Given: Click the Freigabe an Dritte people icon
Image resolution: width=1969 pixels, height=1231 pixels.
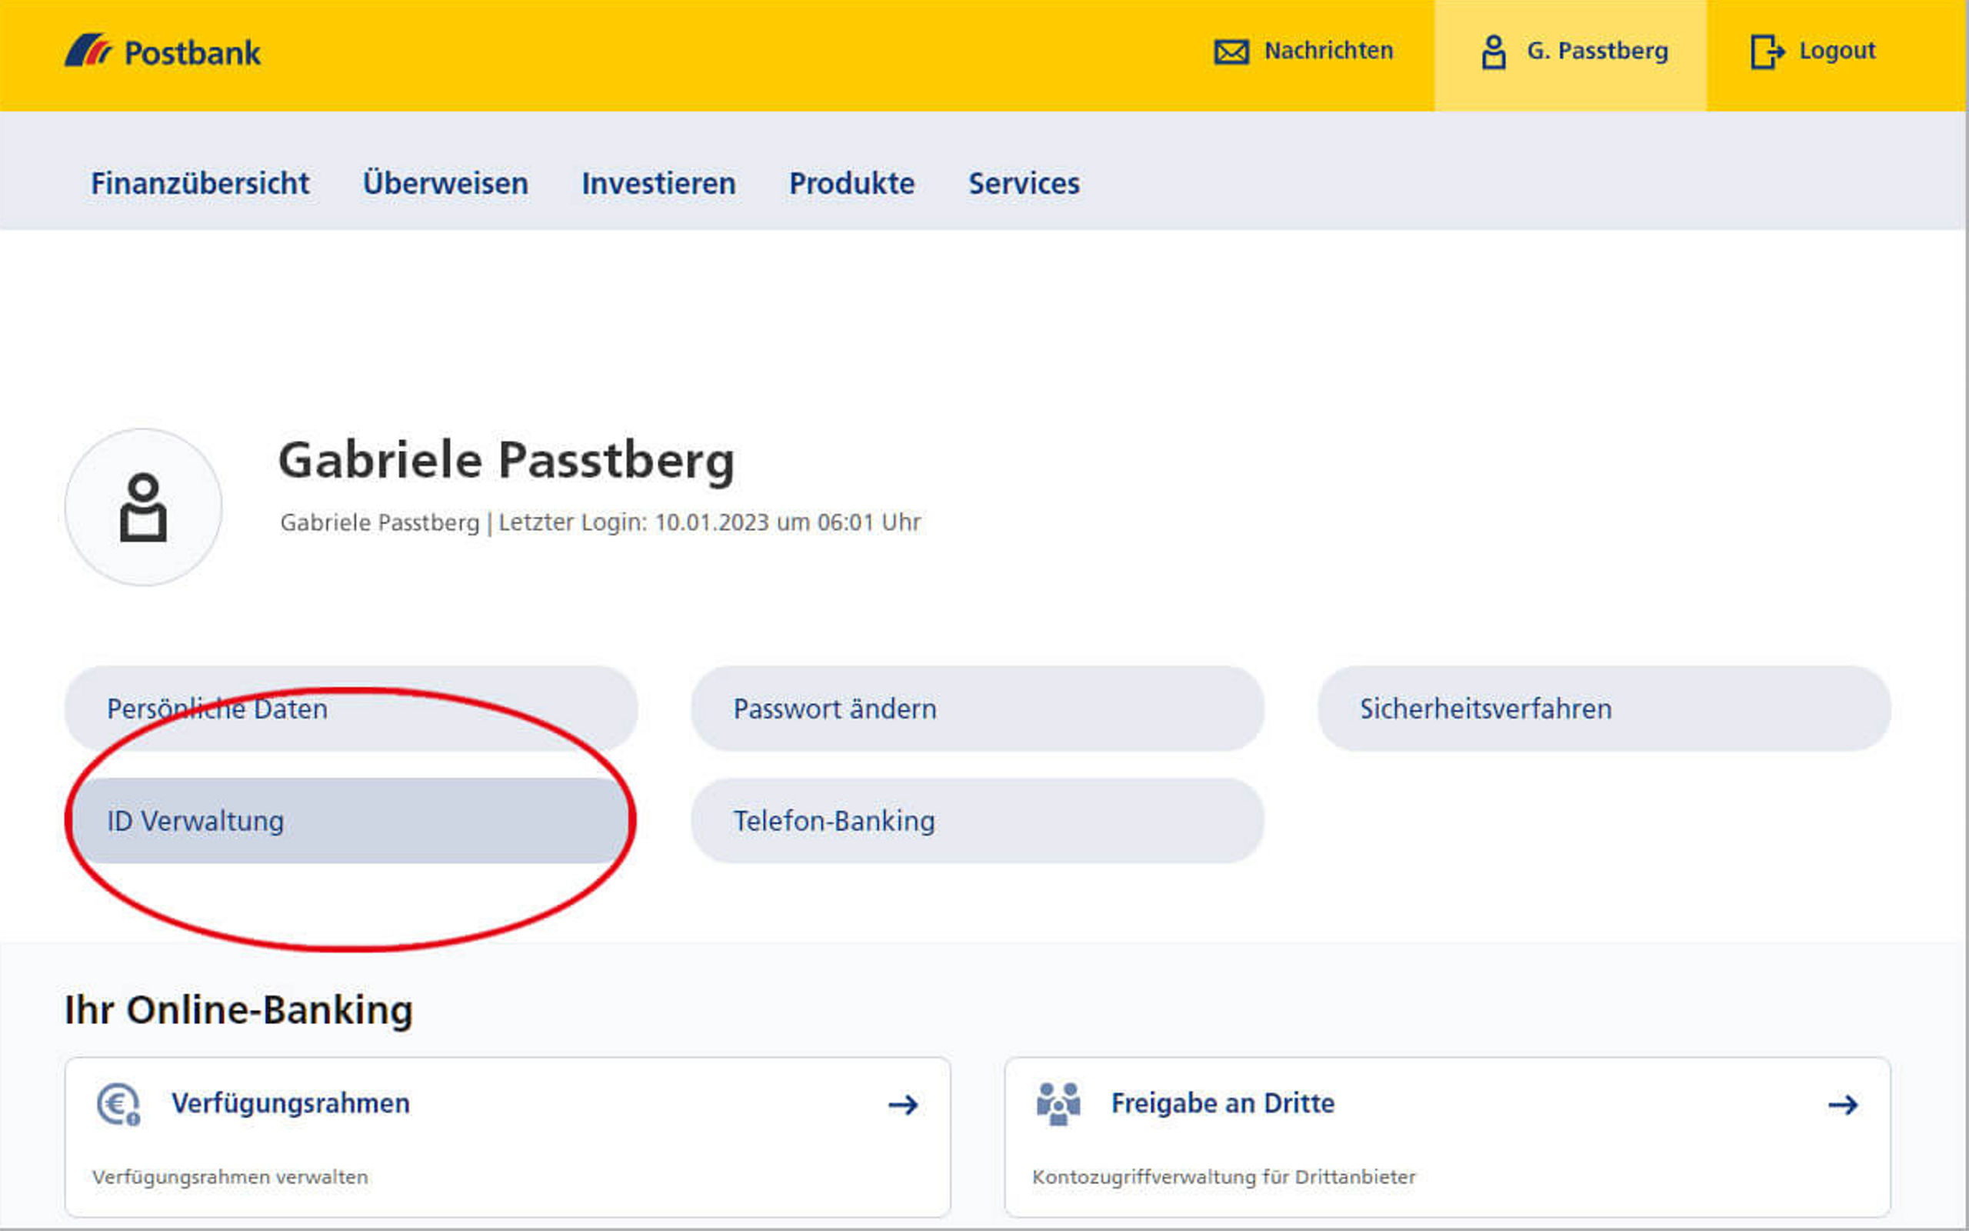Looking at the screenshot, I should 1058,1105.
